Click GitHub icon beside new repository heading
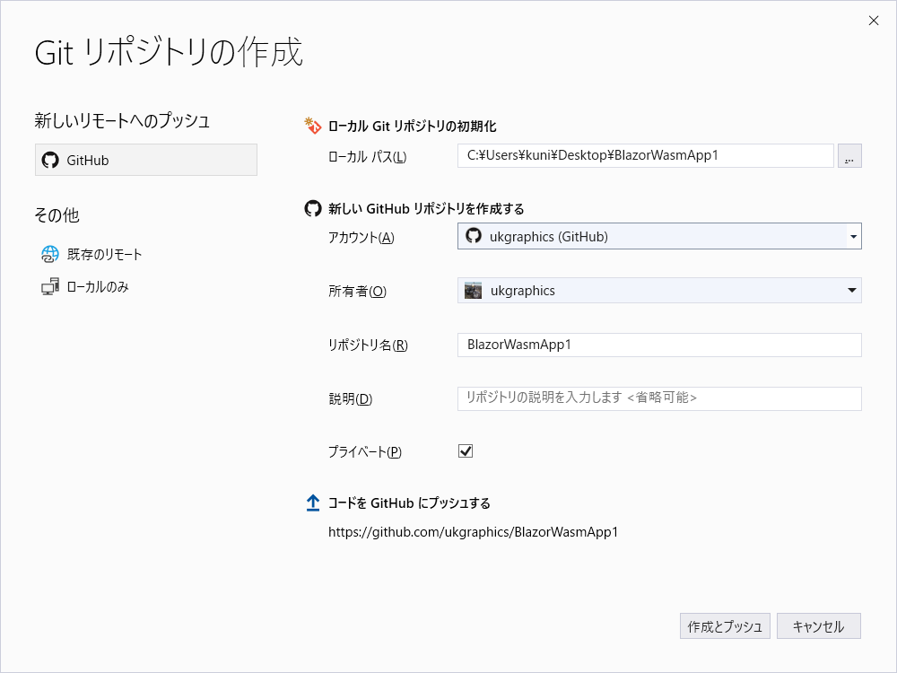897x673 pixels. [312, 208]
